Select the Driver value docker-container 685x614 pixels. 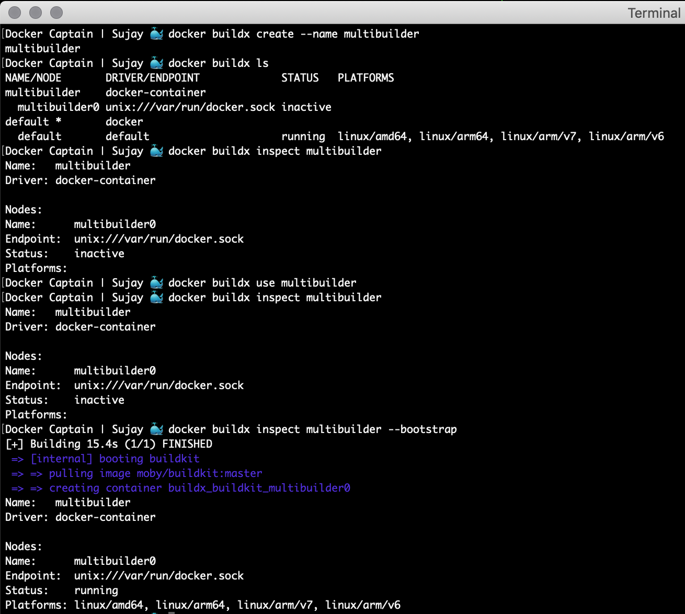tap(106, 180)
